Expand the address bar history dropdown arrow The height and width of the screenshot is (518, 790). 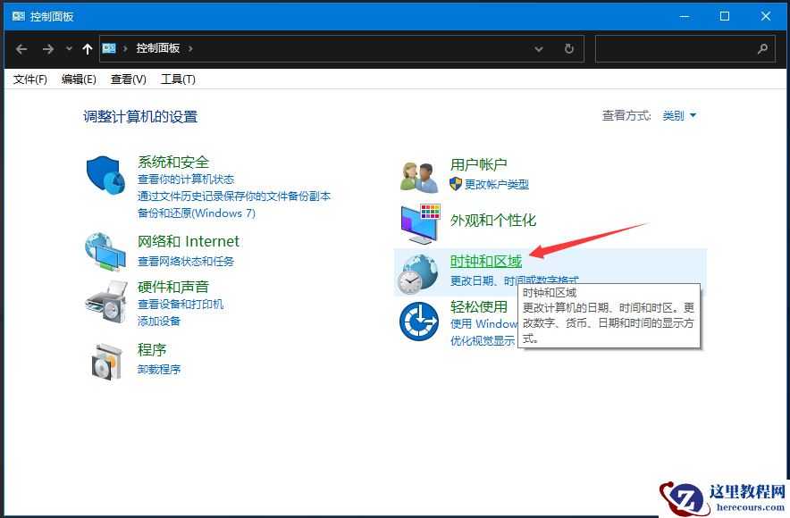(x=538, y=49)
